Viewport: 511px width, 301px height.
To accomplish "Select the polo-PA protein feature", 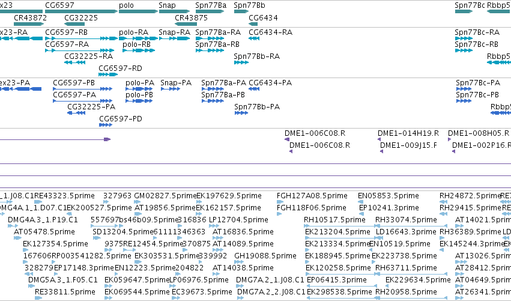I will tap(139, 89).
